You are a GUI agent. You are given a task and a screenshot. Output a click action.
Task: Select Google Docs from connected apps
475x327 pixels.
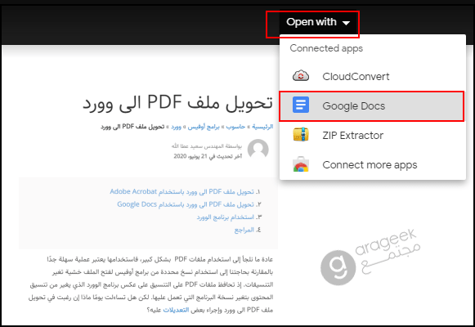(371, 106)
